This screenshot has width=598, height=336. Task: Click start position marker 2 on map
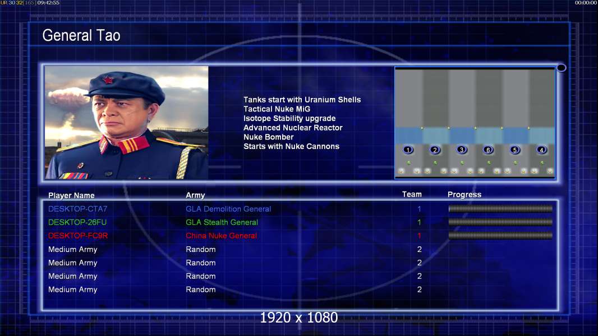[435, 150]
